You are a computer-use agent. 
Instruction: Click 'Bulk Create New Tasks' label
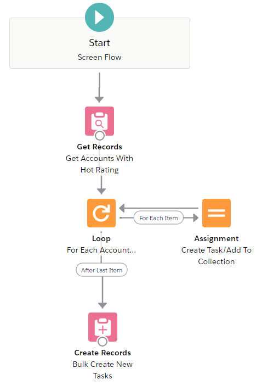pos(102,370)
